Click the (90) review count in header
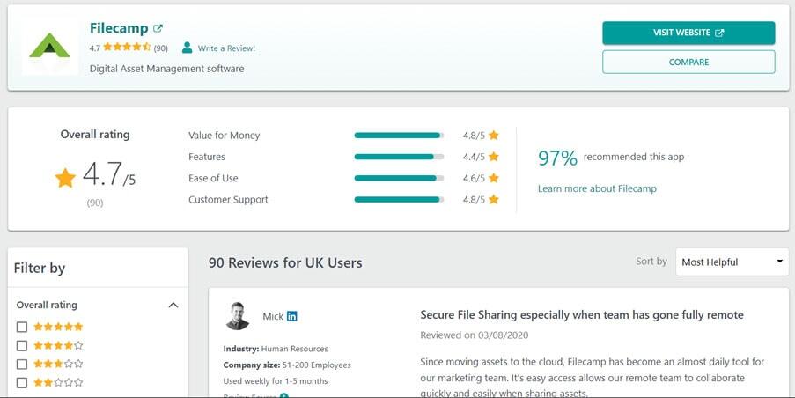Image resolution: width=795 pixels, height=398 pixels. pos(161,48)
